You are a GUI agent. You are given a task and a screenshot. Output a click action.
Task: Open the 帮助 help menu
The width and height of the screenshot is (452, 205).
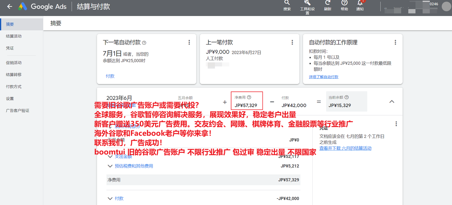point(344,6)
